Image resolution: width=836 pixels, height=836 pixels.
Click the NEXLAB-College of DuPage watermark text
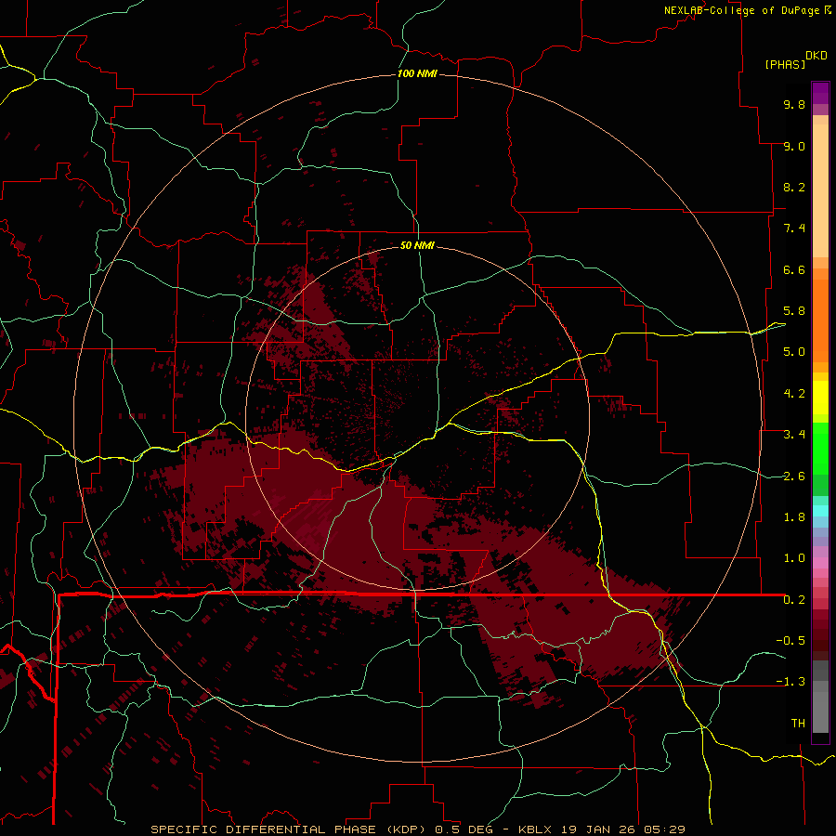click(741, 10)
